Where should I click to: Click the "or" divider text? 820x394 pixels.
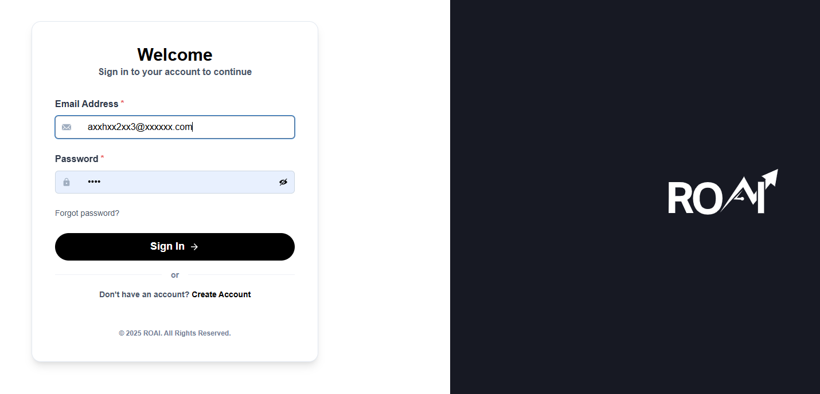click(x=175, y=275)
